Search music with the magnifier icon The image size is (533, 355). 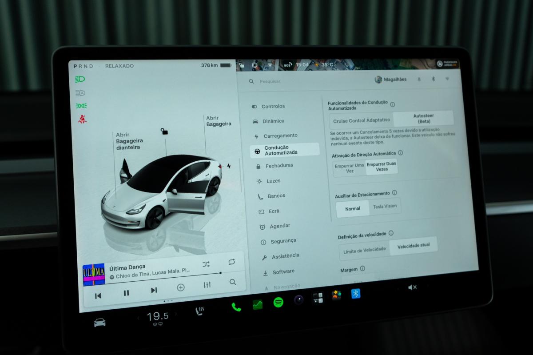point(233,282)
